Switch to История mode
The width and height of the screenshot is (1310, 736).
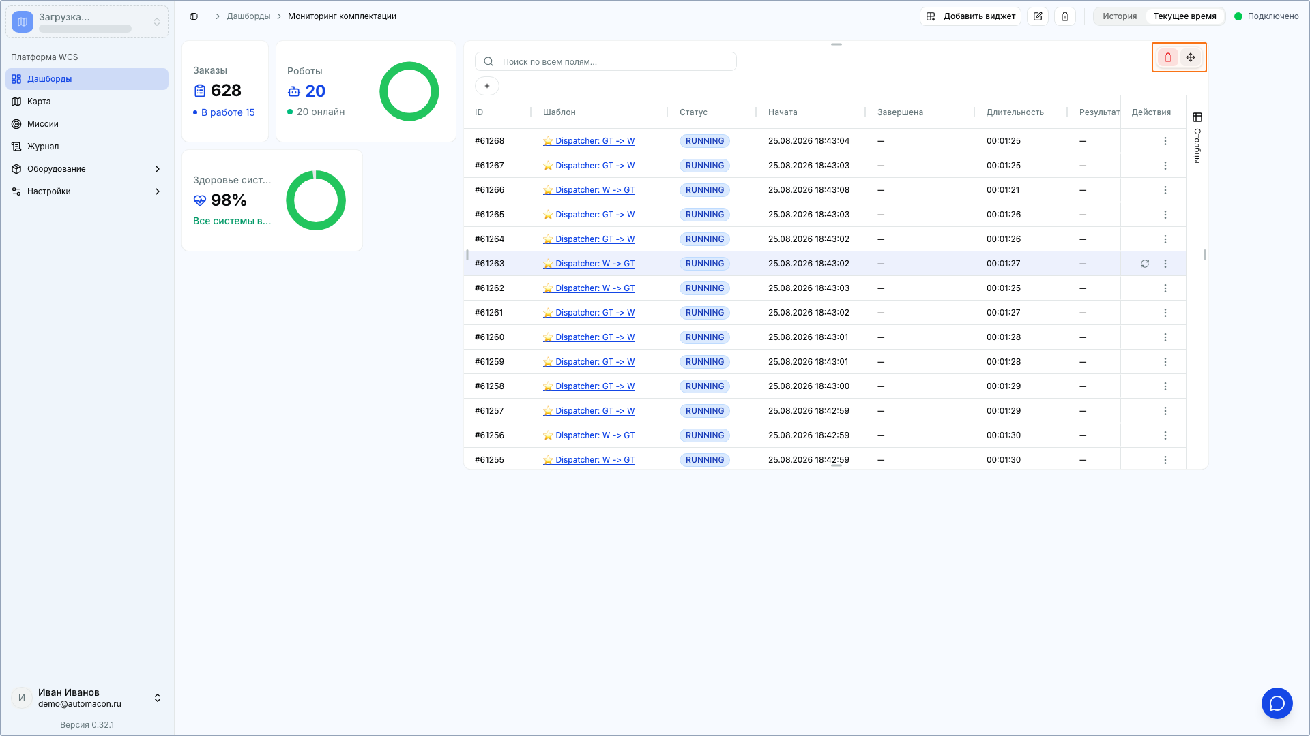[x=1120, y=16]
